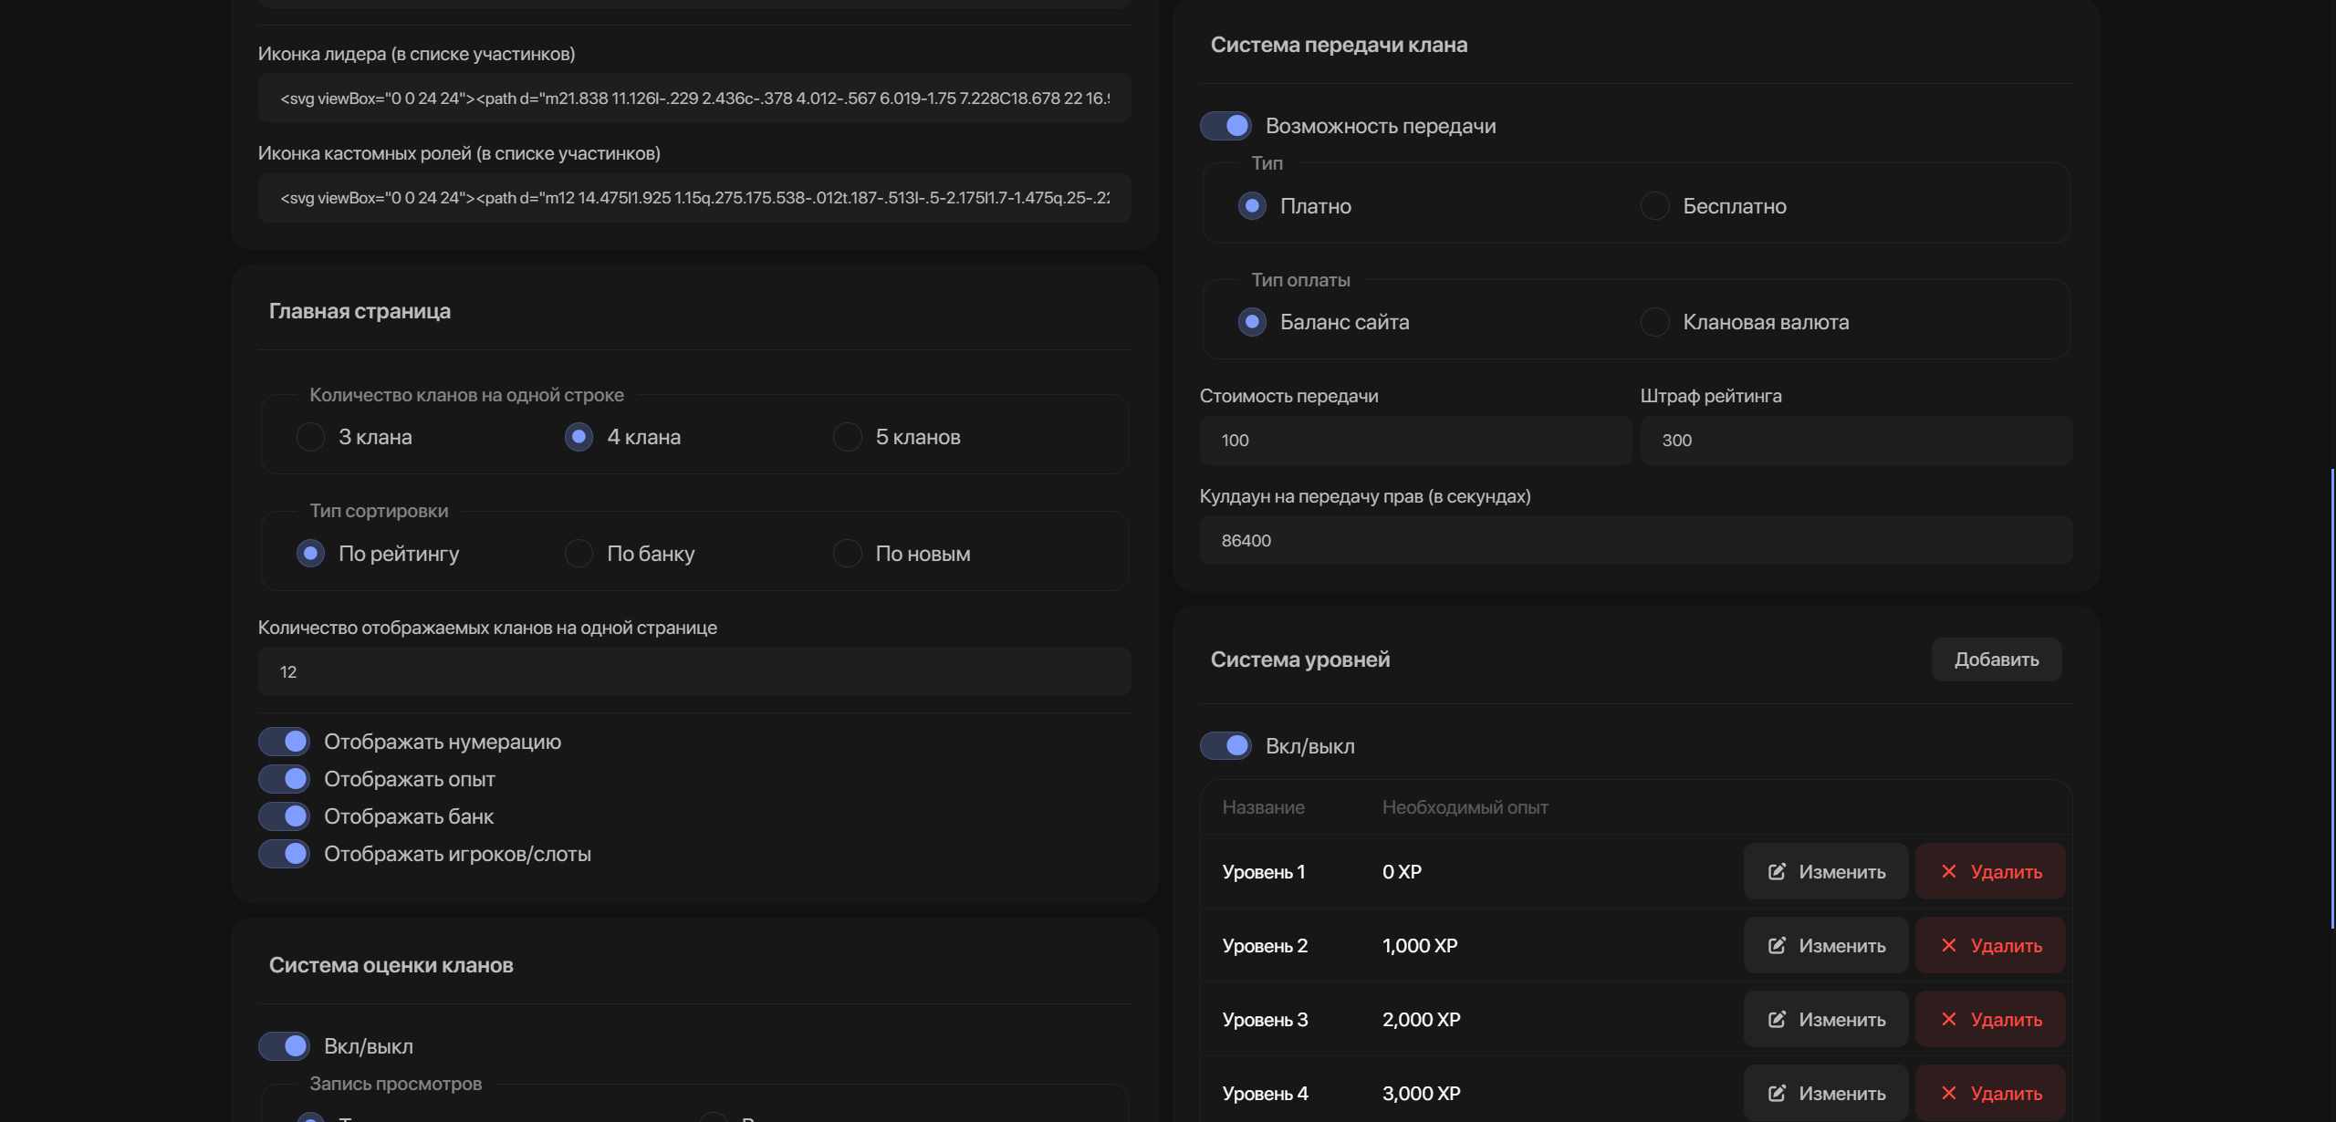Click the Запись просмотров group label

pyautogui.click(x=395, y=1084)
